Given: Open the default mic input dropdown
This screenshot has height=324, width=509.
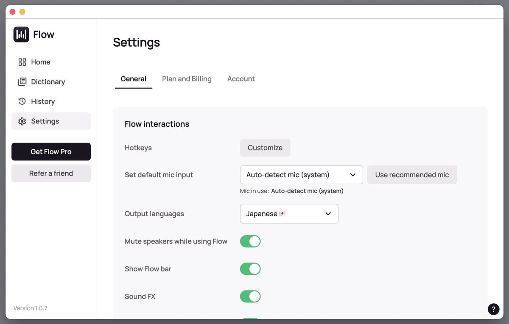Looking at the screenshot, I should (x=302, y=175).
